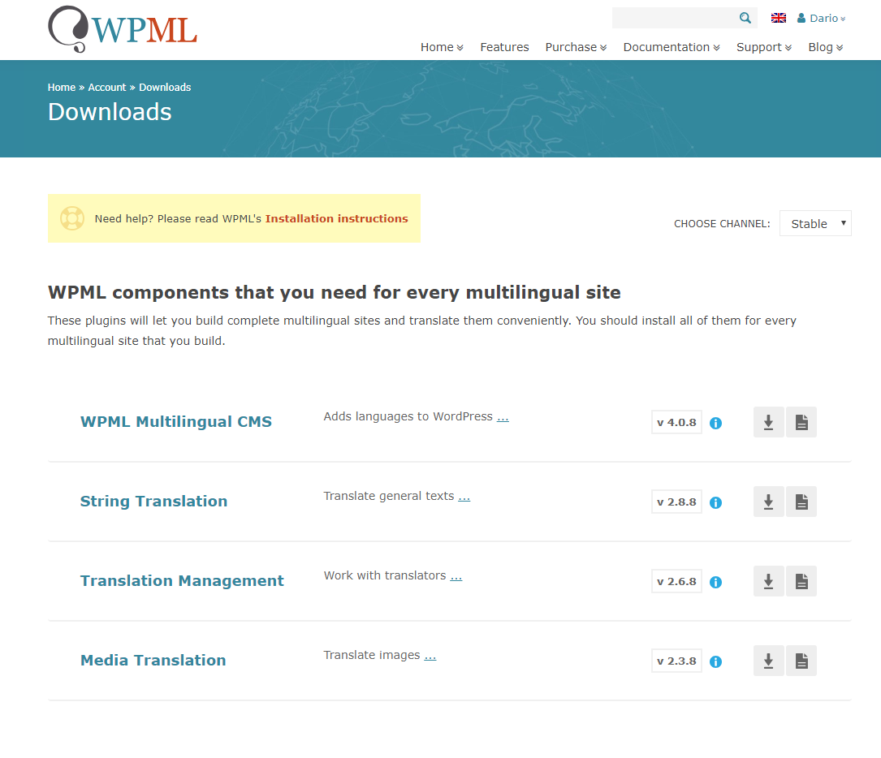
Task: Download Media Translation plugin
Action: 768,661
